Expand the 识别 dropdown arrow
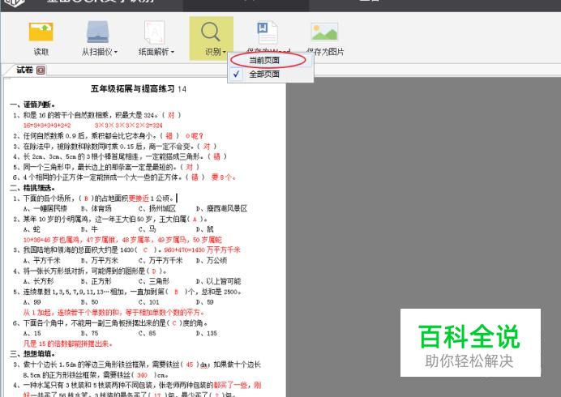Image resolution: width=561 pixels, height=397 pixels. [x=224, y=52]
